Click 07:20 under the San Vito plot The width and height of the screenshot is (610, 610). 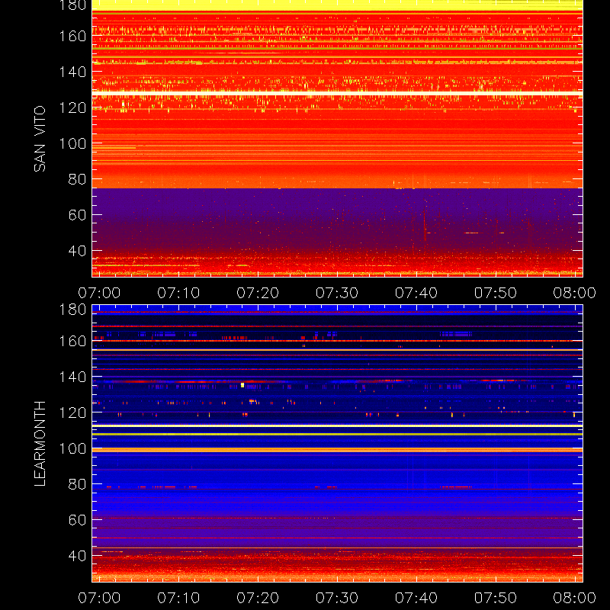[258, 293]
